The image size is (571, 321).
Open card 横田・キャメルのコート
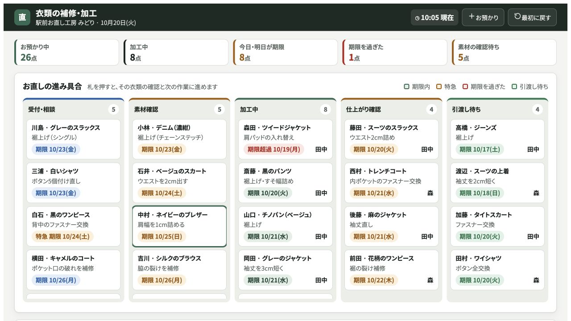click(74, 270)
